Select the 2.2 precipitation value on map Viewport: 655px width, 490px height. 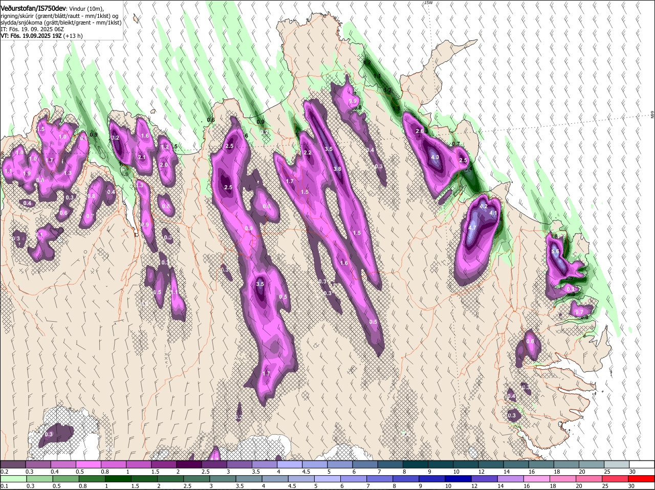tap(308, 152)
